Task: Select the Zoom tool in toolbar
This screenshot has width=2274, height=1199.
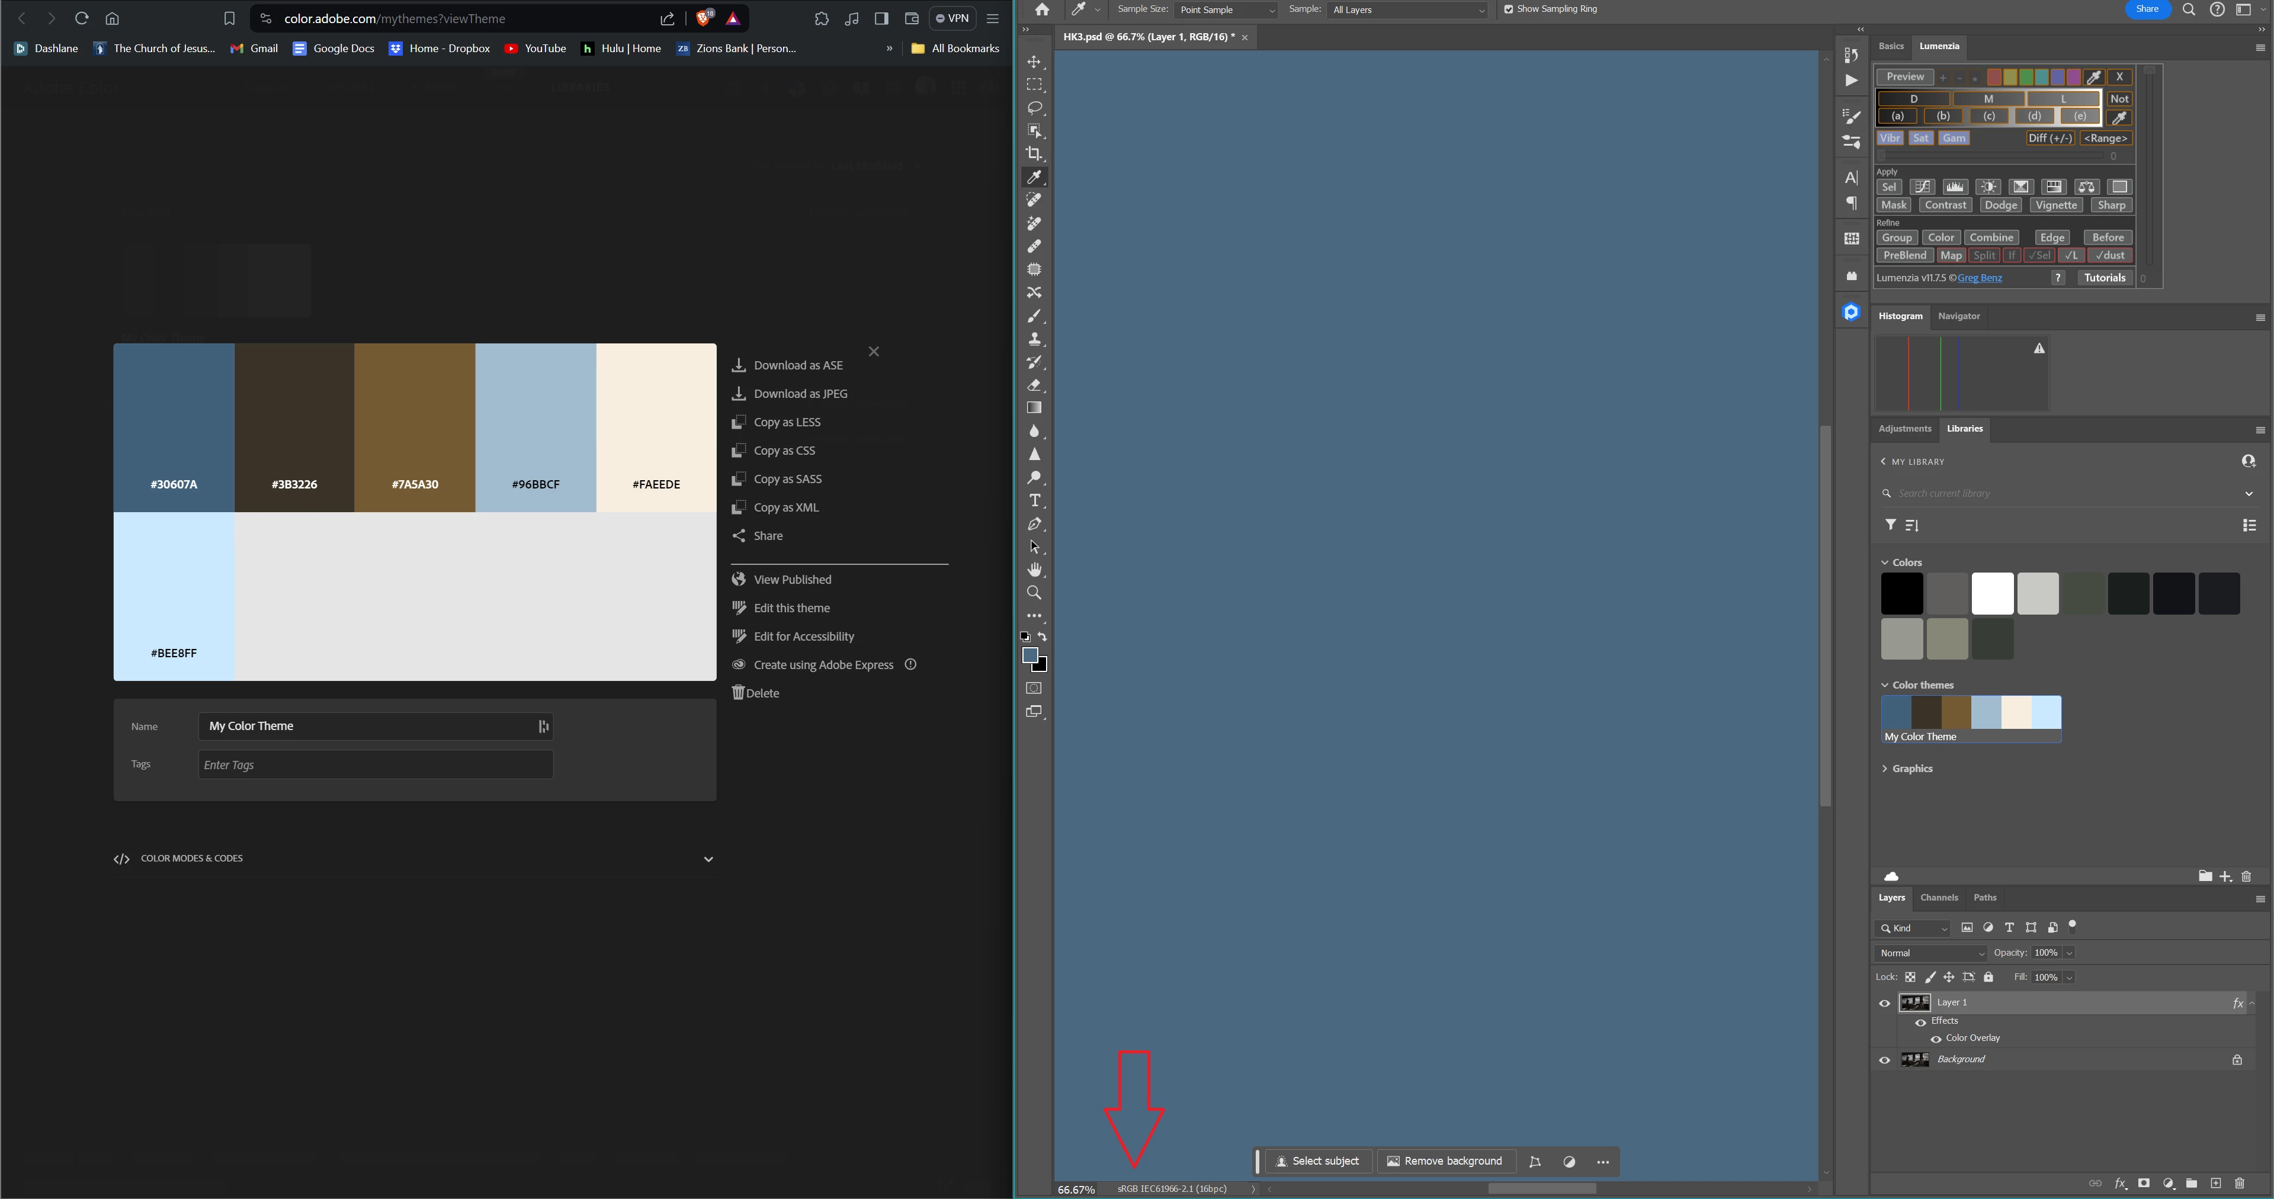Action: click(x=1034, y=593)
